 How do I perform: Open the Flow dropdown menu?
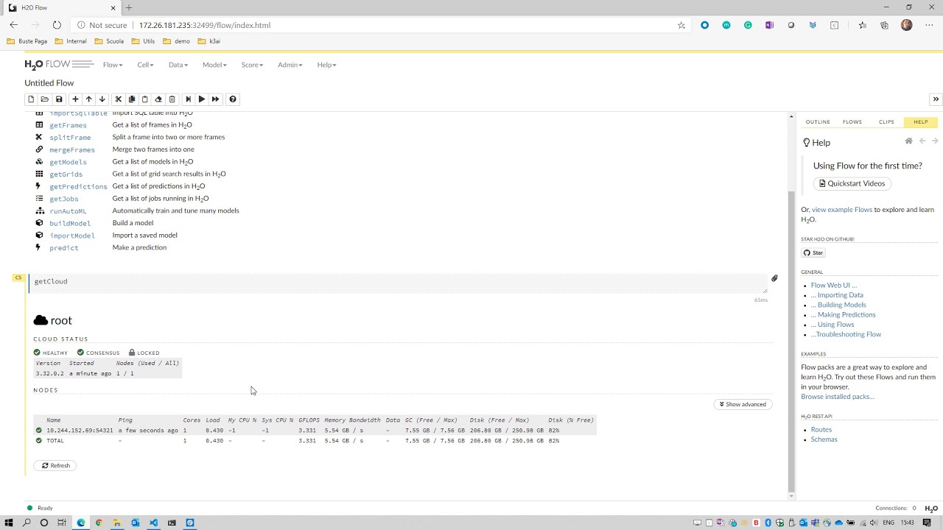(x=113, y=65)
